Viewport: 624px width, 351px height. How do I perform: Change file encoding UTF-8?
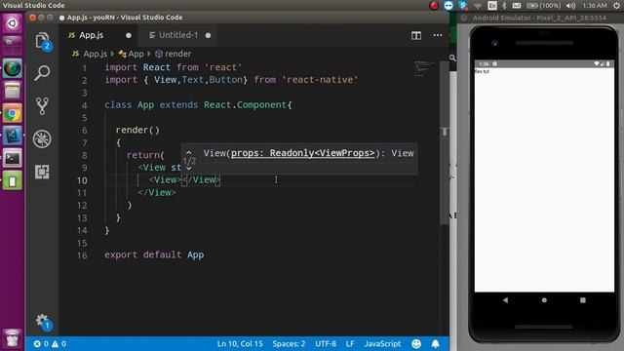[326, 343]
